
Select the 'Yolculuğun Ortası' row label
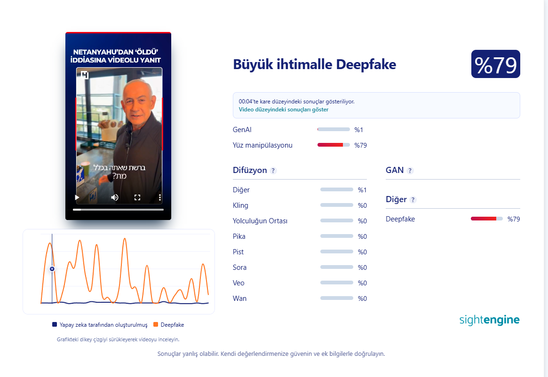[260, 221]
